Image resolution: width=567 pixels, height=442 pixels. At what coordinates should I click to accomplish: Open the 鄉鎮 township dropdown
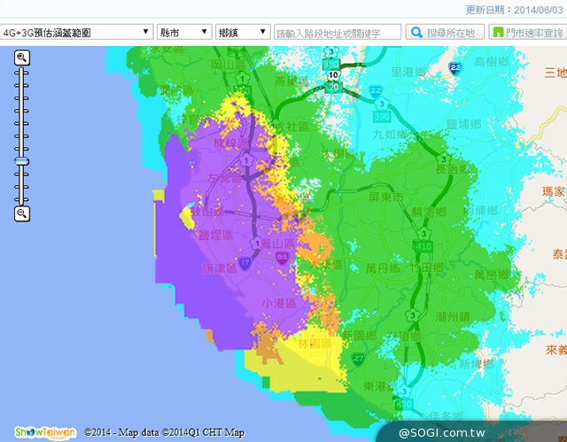coord(243,32)
